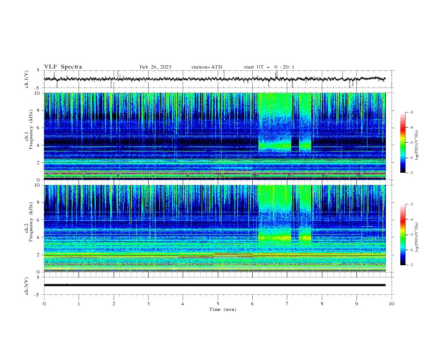Click the ch.2 spectrogram color bar
Screen dimensions: 441x341
[403, 235]
